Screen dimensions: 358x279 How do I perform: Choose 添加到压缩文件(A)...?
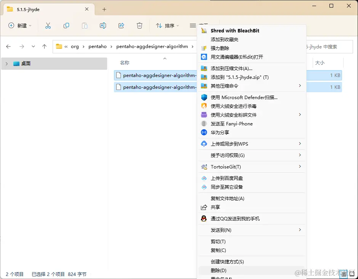[252, 69]
